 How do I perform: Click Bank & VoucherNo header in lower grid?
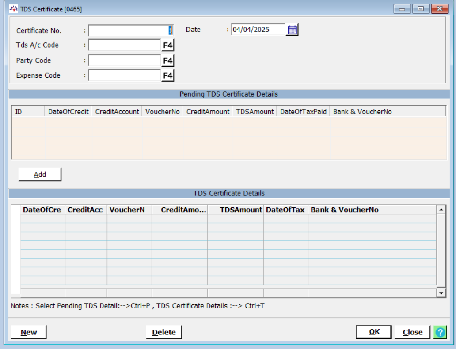pos(345,210)
